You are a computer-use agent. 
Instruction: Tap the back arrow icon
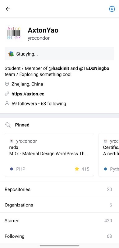pos(8,9)
